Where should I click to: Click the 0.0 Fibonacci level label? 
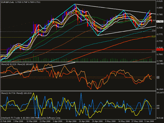(154, 20)
